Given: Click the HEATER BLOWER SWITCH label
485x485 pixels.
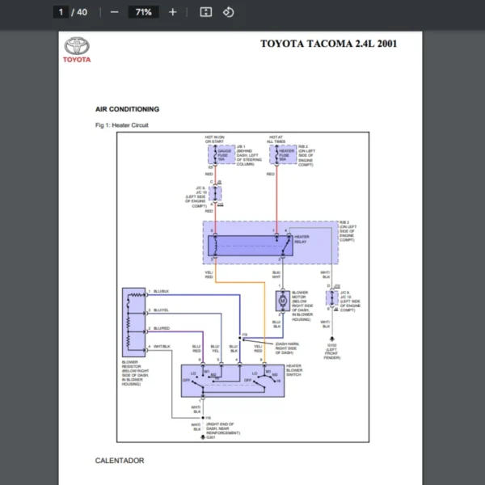Looking at the screenshot, I should [294, 370].
